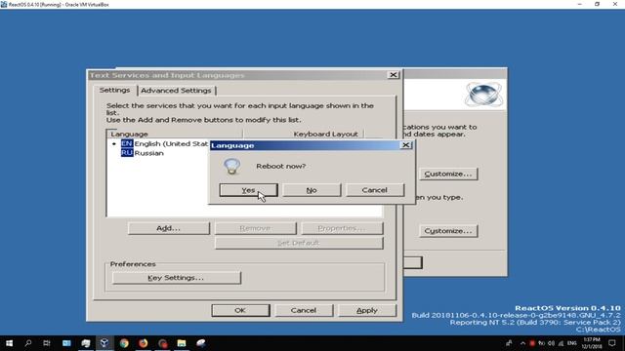Click the People tray icon
The image size is (625, 351).
(509, 343)
